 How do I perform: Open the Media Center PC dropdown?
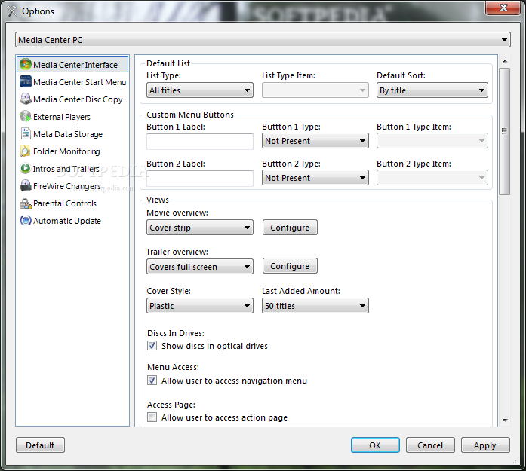click(263, 40)
